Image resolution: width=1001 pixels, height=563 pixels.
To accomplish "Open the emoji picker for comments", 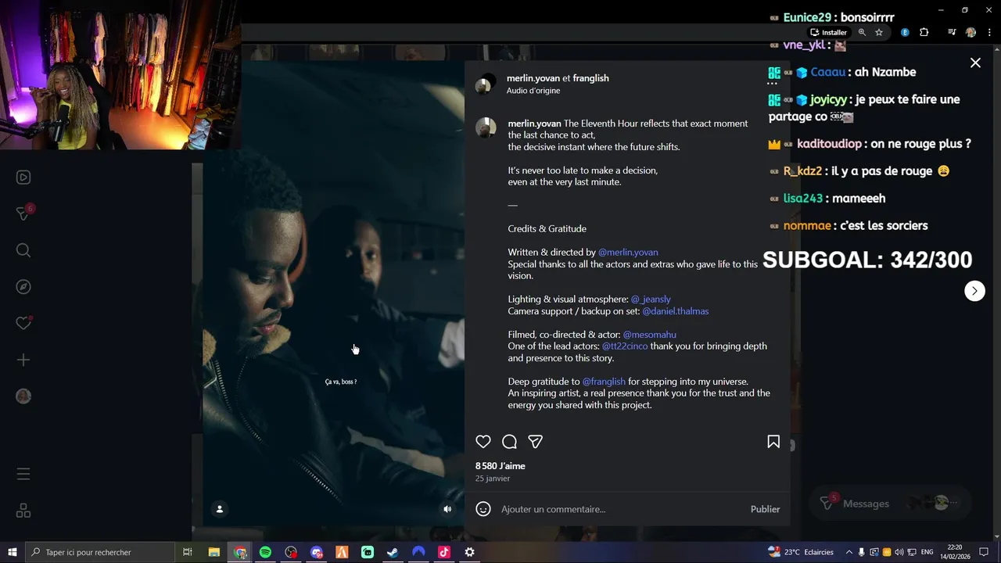I will tap(483, 509).
